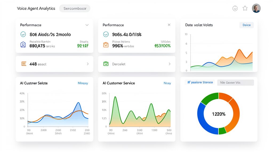Close the second Performacce card
Screen dimensions: 273x153
click(x=169, y=25)
